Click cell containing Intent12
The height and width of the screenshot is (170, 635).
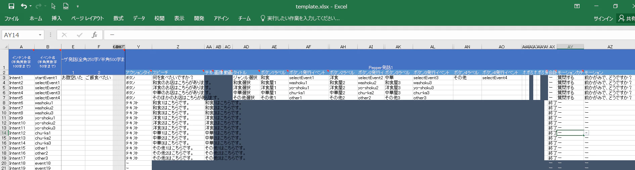tap(21, 133)
